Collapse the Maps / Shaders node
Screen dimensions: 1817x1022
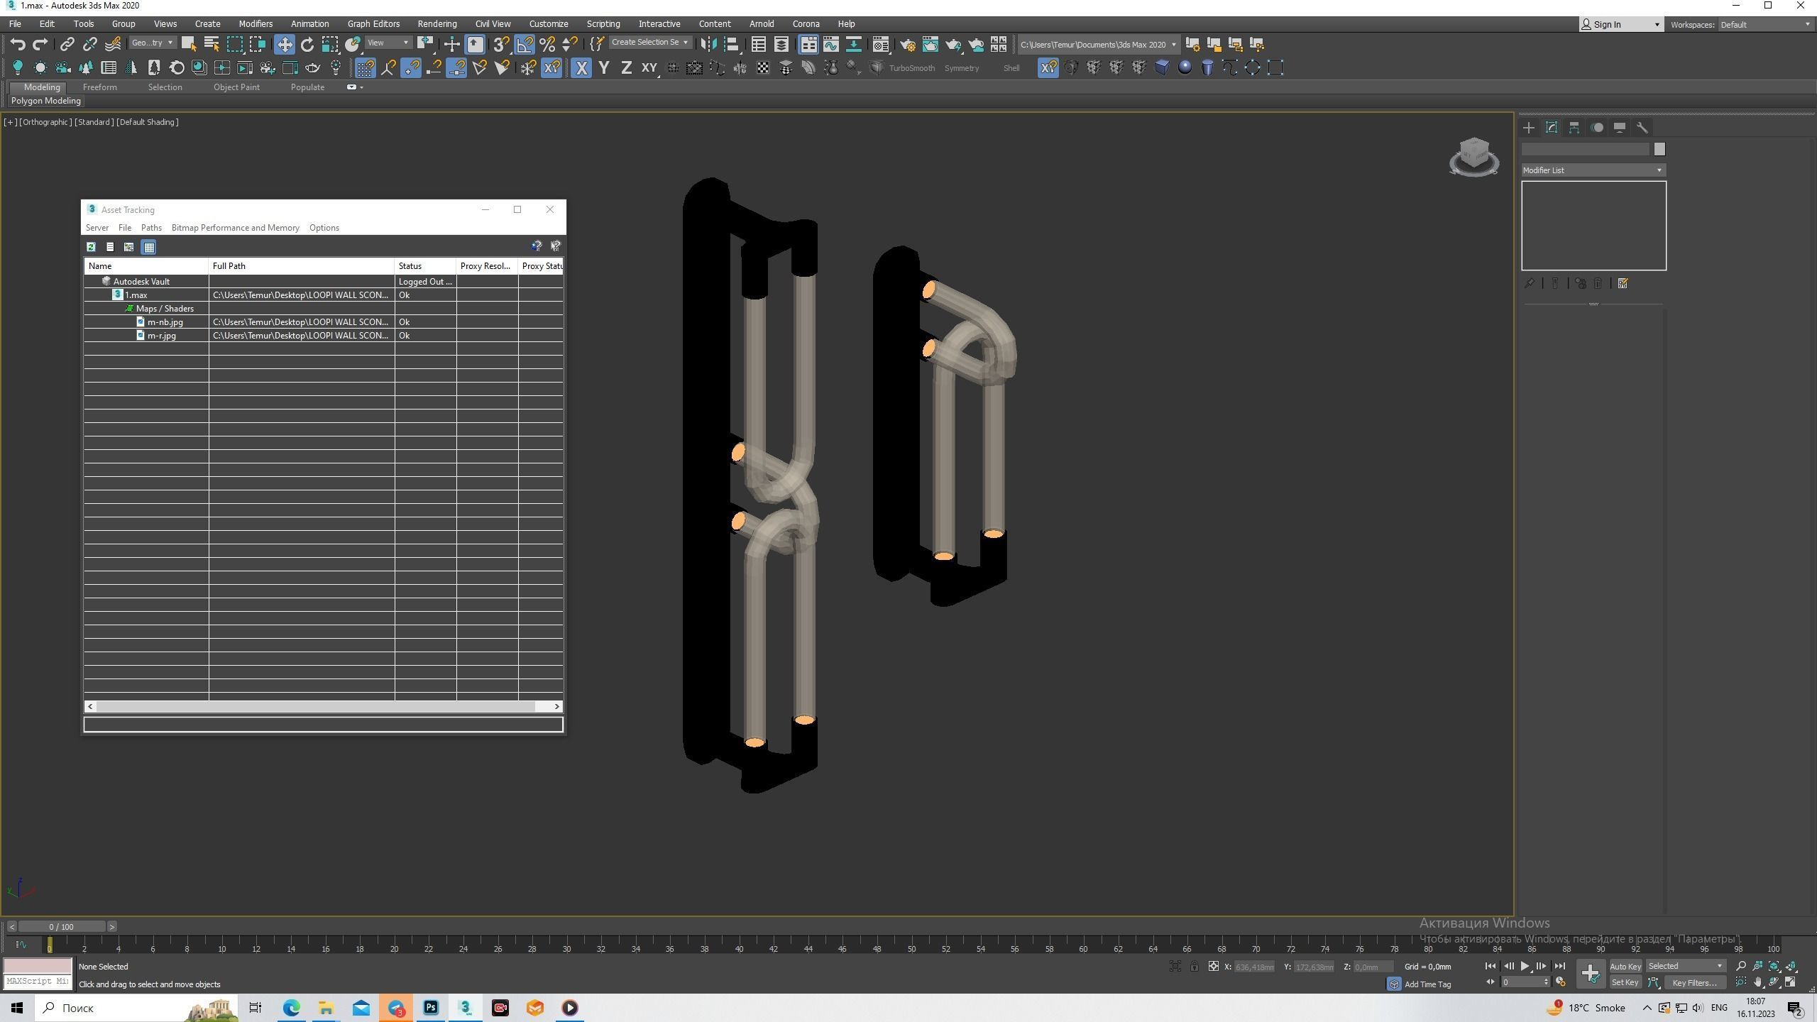[129, 309]
